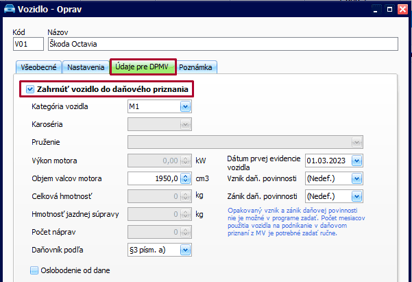This screenshot has height=282, width=412.
Task: Enable the Oslobodenie od dane checkbox
Action: pyautogui.click(x=36, y=270)
